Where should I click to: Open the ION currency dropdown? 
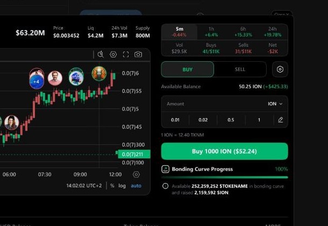(x=275, y=104)
